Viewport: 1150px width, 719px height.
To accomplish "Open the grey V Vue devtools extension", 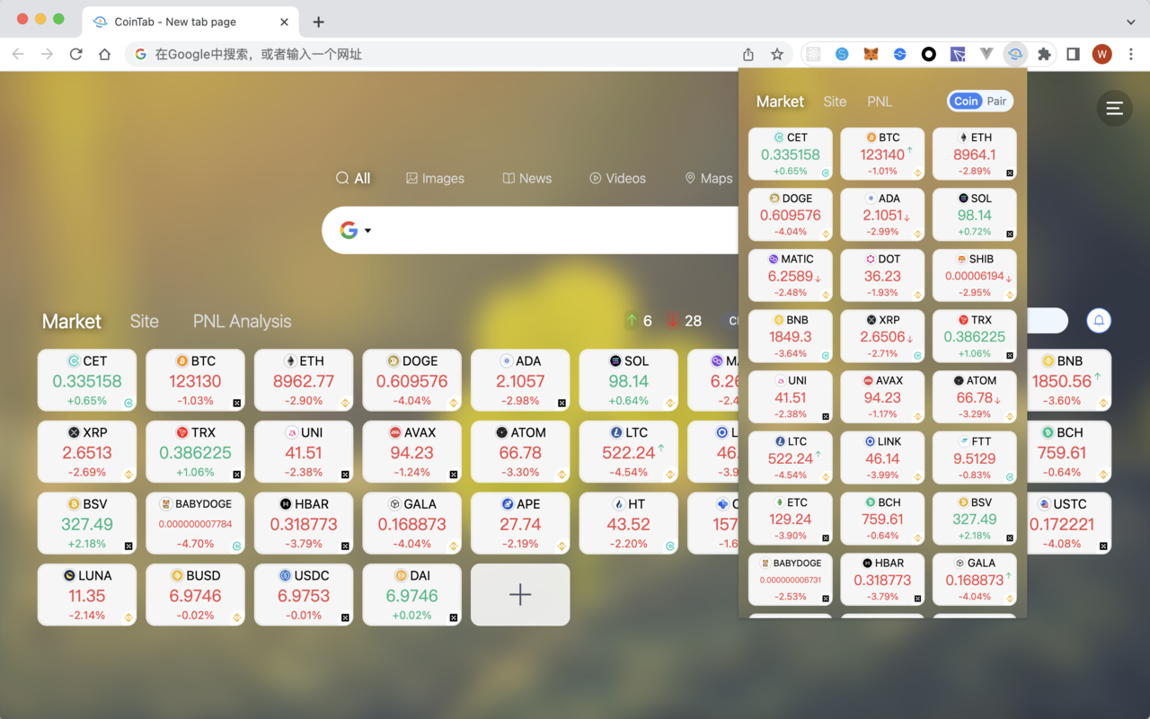I will tap(986, 54).
